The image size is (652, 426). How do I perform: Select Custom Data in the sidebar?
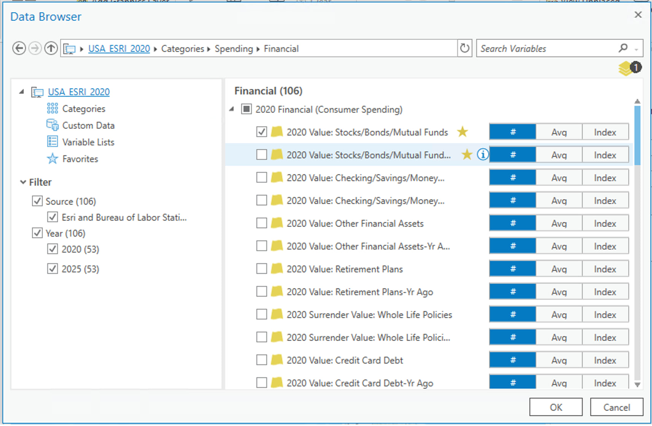tap(88, 125)
